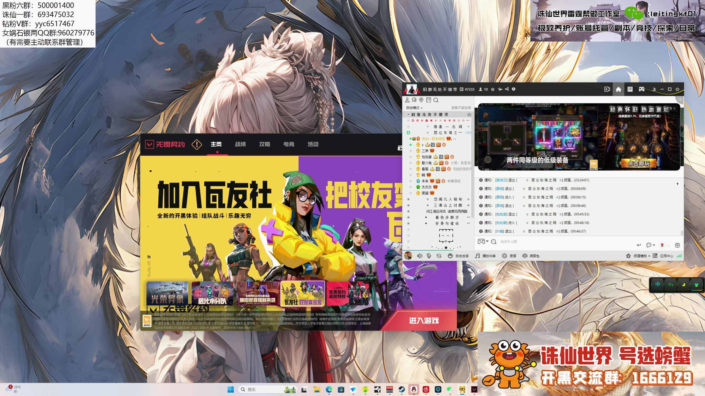Click the 点击即玩 button on the ad
The image size is (705, 396).
coord(639,163)
